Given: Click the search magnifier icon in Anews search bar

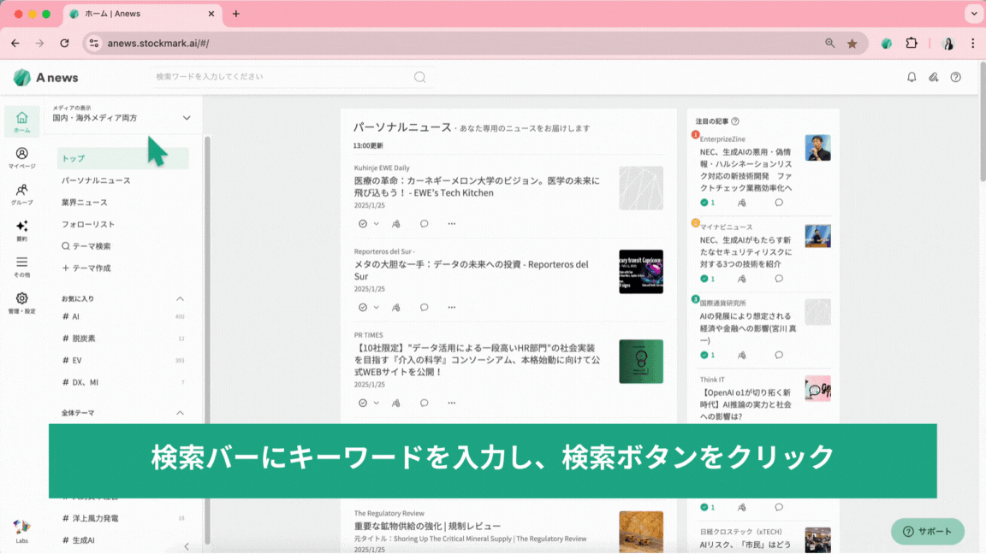Looking at the screenshot, I should pos(419,77).
